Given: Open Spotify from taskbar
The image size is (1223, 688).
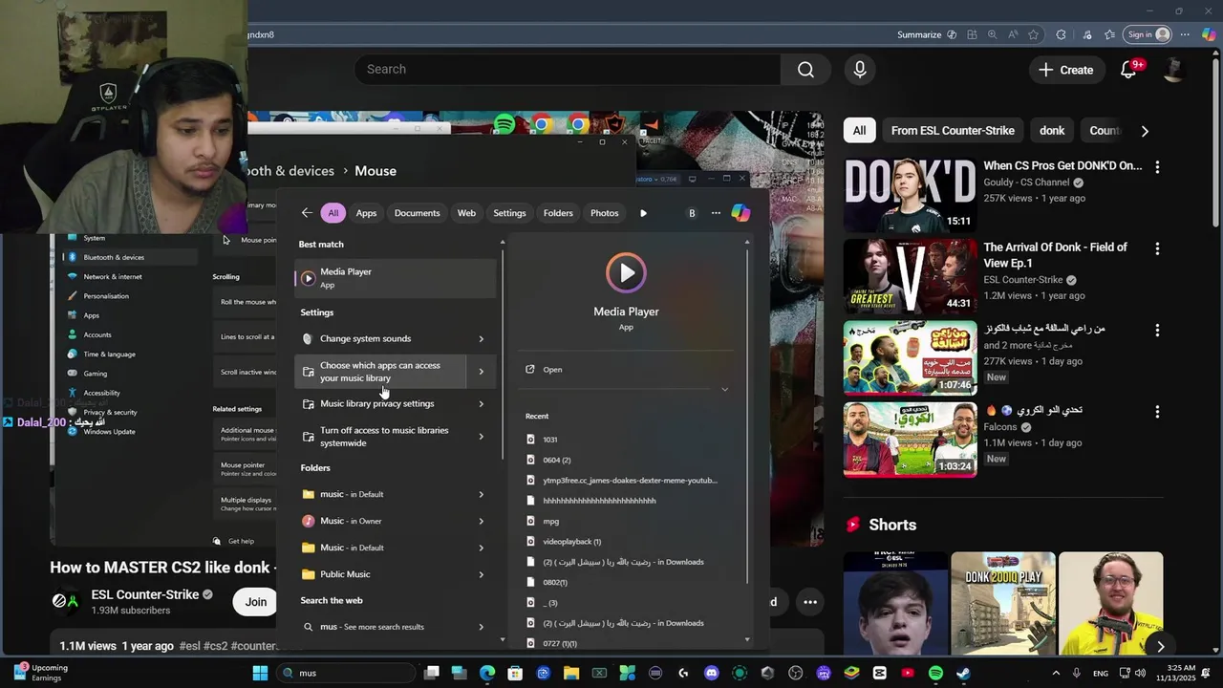Looking at the screenshot, I should pos(935,673).
